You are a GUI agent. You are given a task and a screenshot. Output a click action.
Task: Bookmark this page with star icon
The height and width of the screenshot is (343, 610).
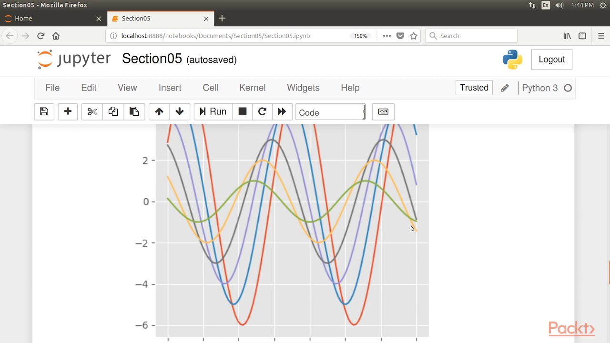(414, 36)
